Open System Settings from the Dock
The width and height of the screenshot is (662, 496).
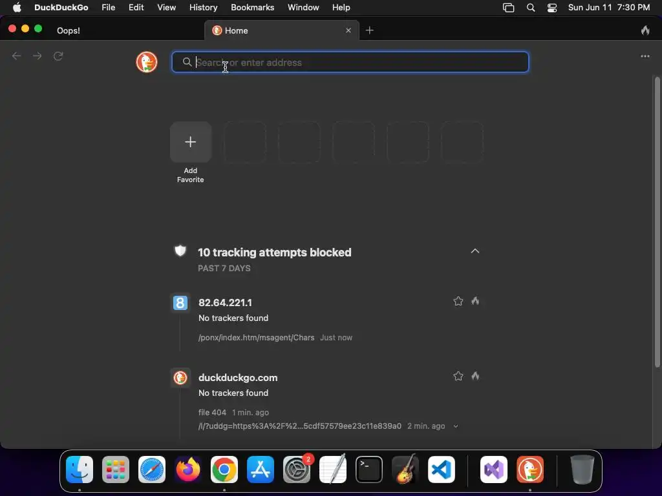point(296,470)
